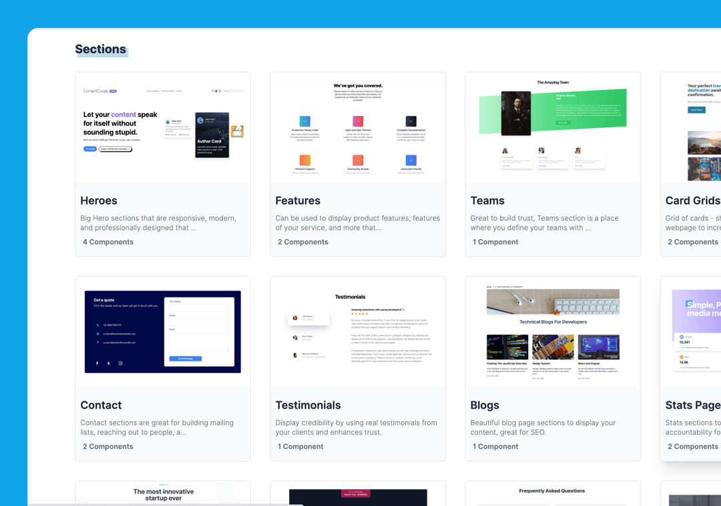Click the Author Card image in Heroes preview
Screen dimensions: 721x506
[x=212, y=135]
